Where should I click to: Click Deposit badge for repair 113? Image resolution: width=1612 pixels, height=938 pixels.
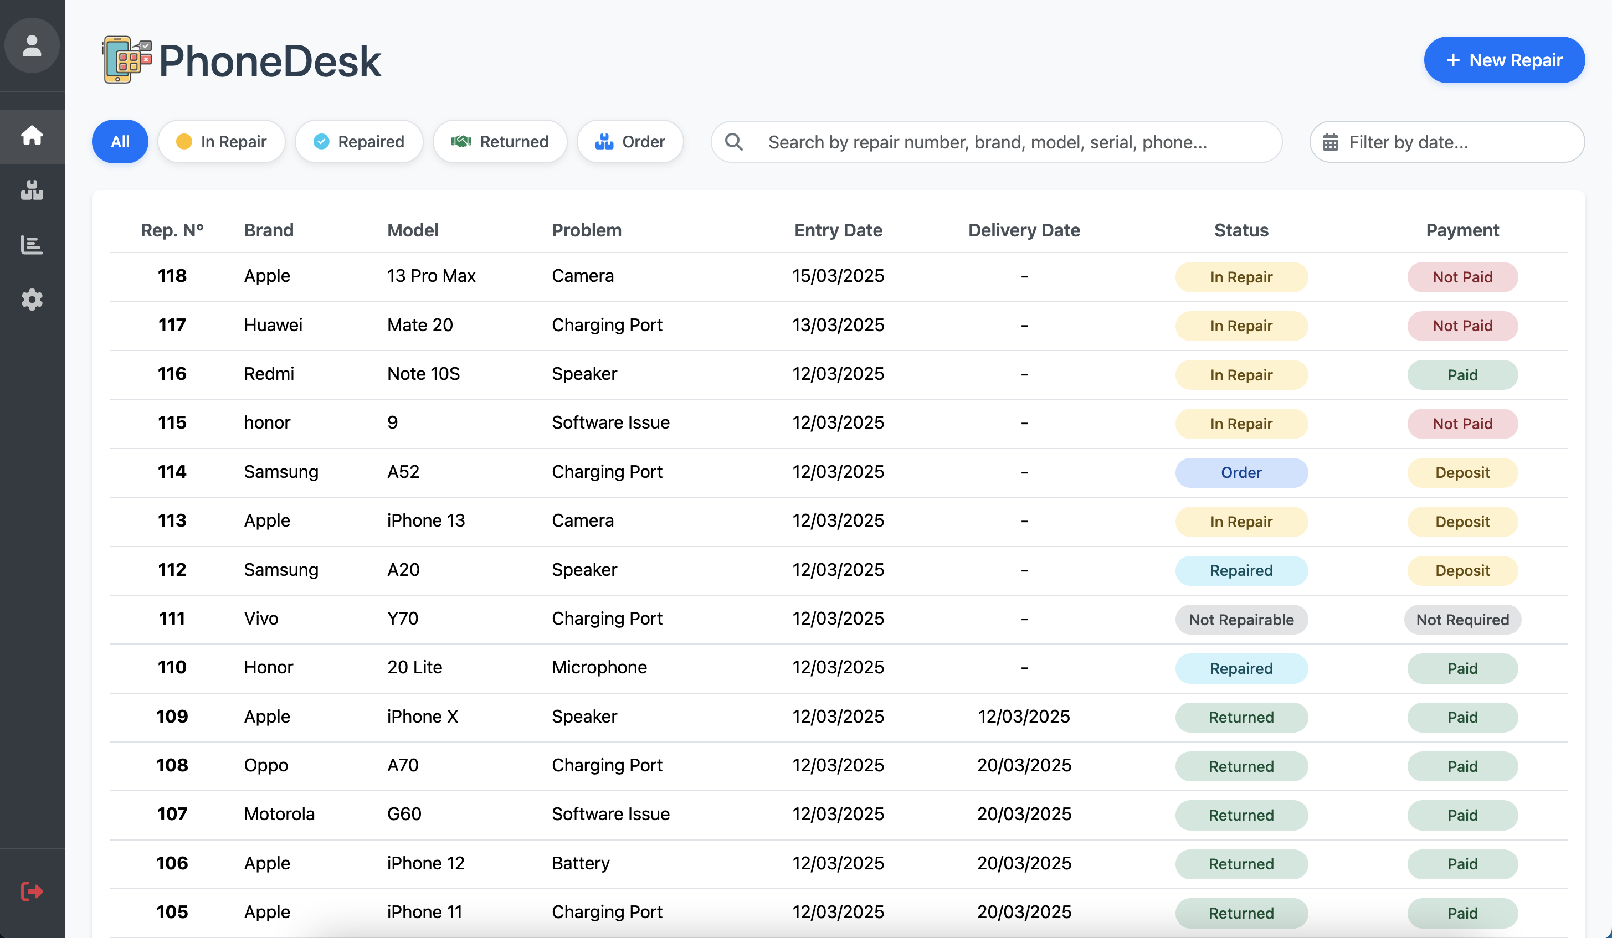click(x=1462, y=522)
